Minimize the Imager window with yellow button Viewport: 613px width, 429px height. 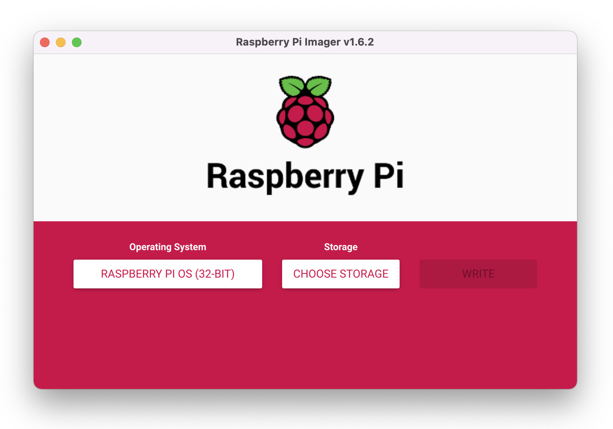pos(61,42)
